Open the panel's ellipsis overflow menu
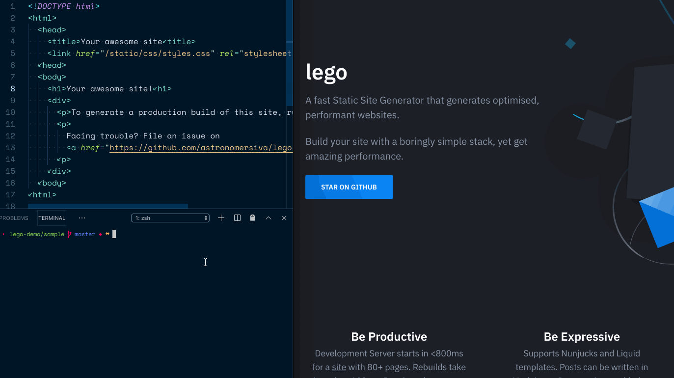The width and height of the screenshot is (674, 378). (82, 218)
